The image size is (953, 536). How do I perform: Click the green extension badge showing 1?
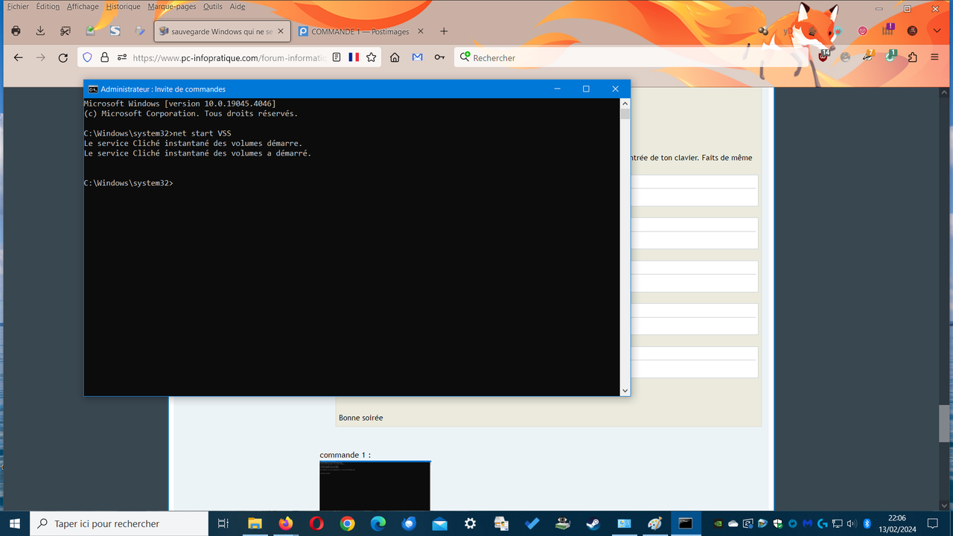coord(890,57)
